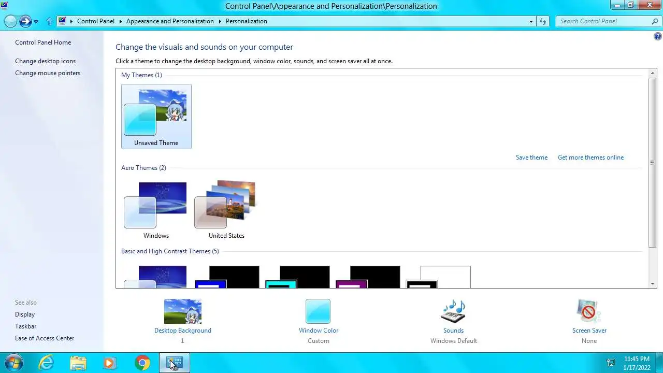
Task: Click Change mouse pointers link
Action: 48,73
